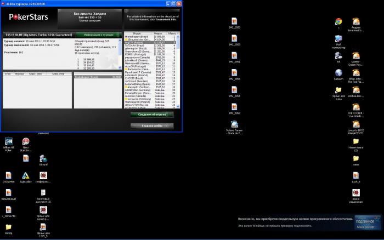This screenshot has width=384, height=240.
Task: Open the JOE COCKER video file
Action: click(x=356, y=107)
